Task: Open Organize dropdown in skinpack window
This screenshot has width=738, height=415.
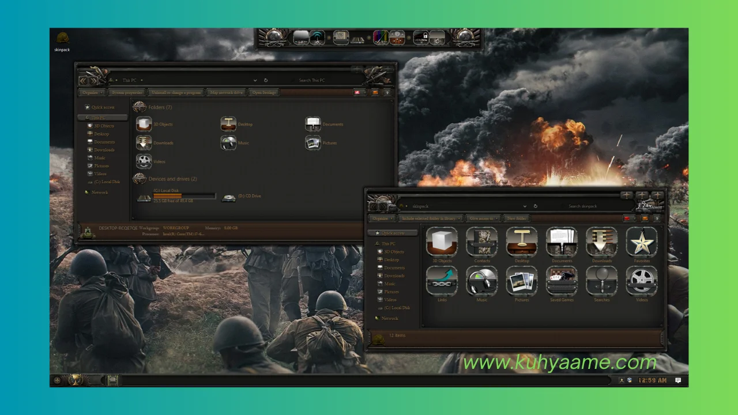Action: tap(382, 218)
